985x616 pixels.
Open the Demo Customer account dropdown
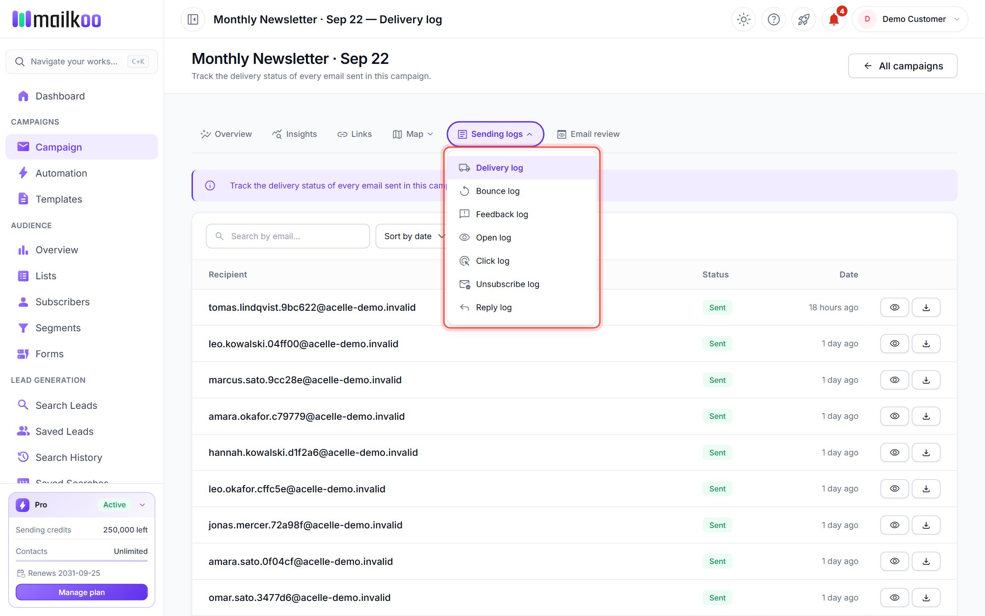point(910,19)
